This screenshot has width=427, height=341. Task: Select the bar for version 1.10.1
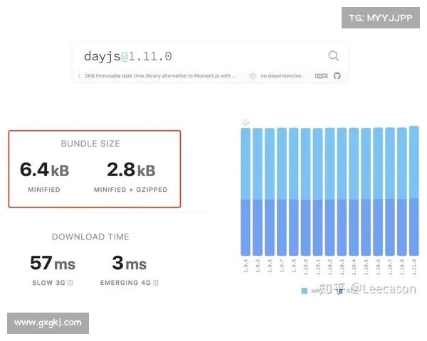click(x=318, y=192)
